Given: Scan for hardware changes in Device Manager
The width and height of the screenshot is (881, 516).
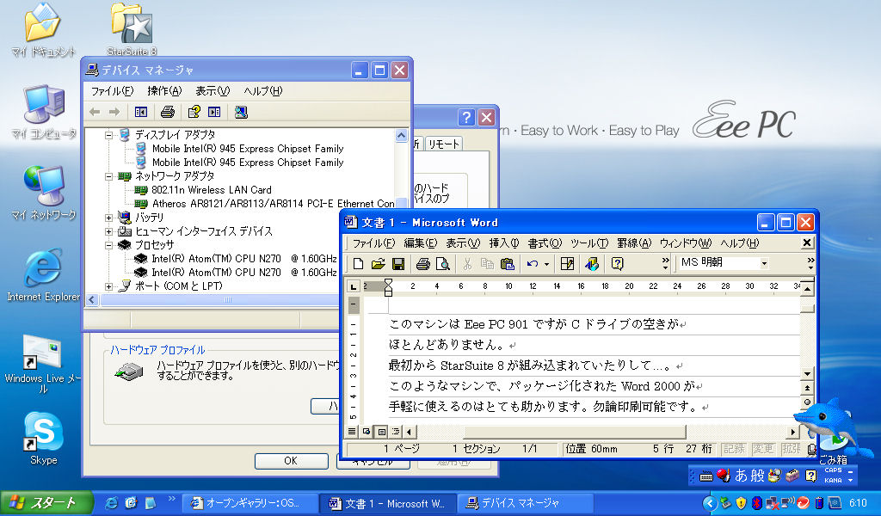Looking at the screenshot, I should tap(241, 113).
